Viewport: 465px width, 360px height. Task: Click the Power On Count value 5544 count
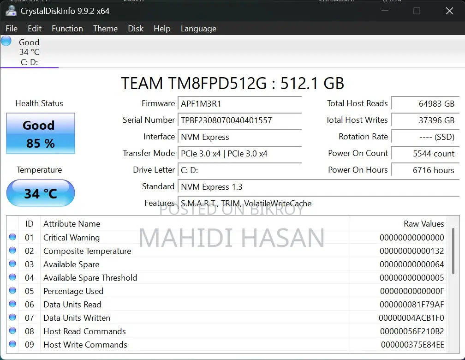coord(425,154)
